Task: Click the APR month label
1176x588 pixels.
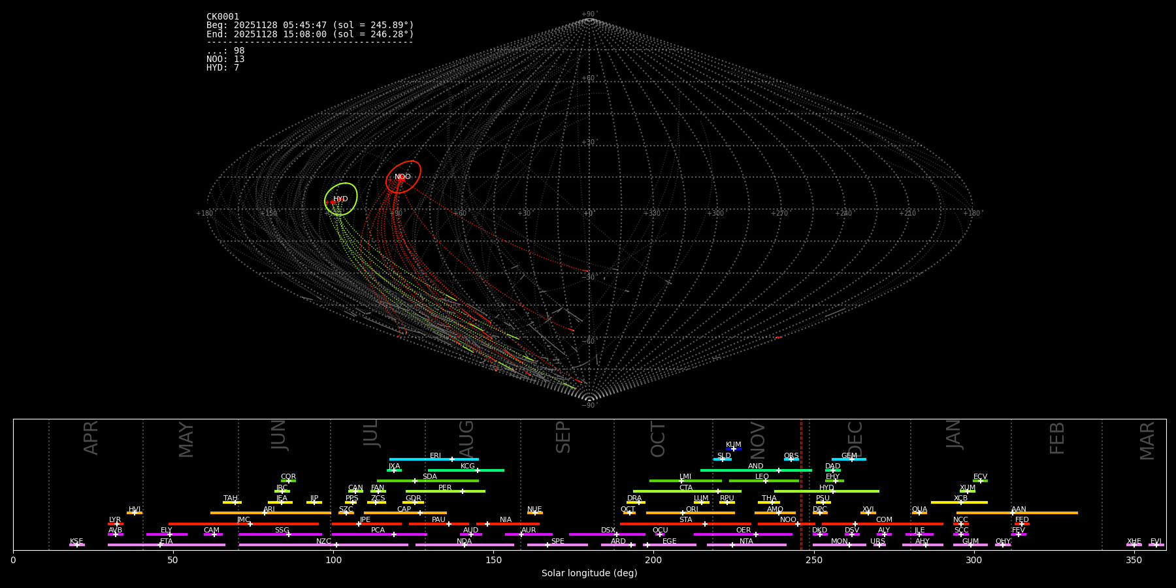Action: tap(91, 438)
